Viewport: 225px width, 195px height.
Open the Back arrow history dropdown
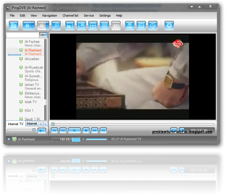tap(33, 26)
